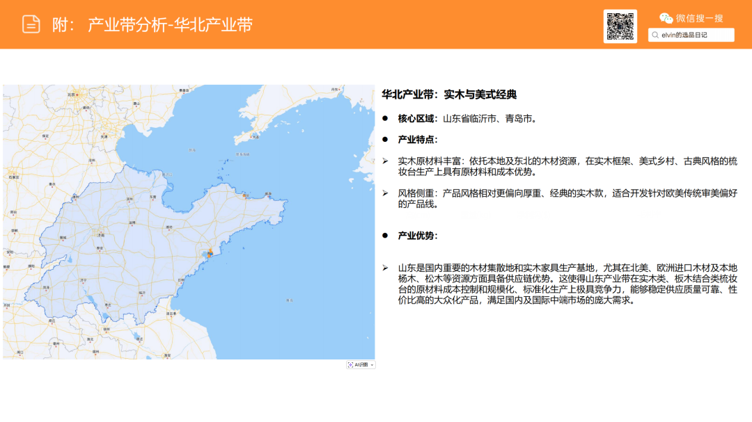The image size is (752, 422).
Task: Click the arrow bullet before 风格侧重
Action: click(x=386, y=193)
